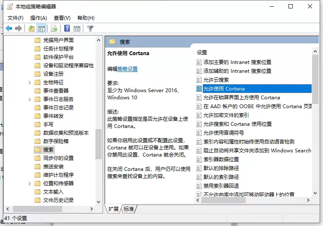323x226 pixels.
Task: Click the policy icon for 允许云搜索
Action: pyautogui.click(x=199, y=80)
